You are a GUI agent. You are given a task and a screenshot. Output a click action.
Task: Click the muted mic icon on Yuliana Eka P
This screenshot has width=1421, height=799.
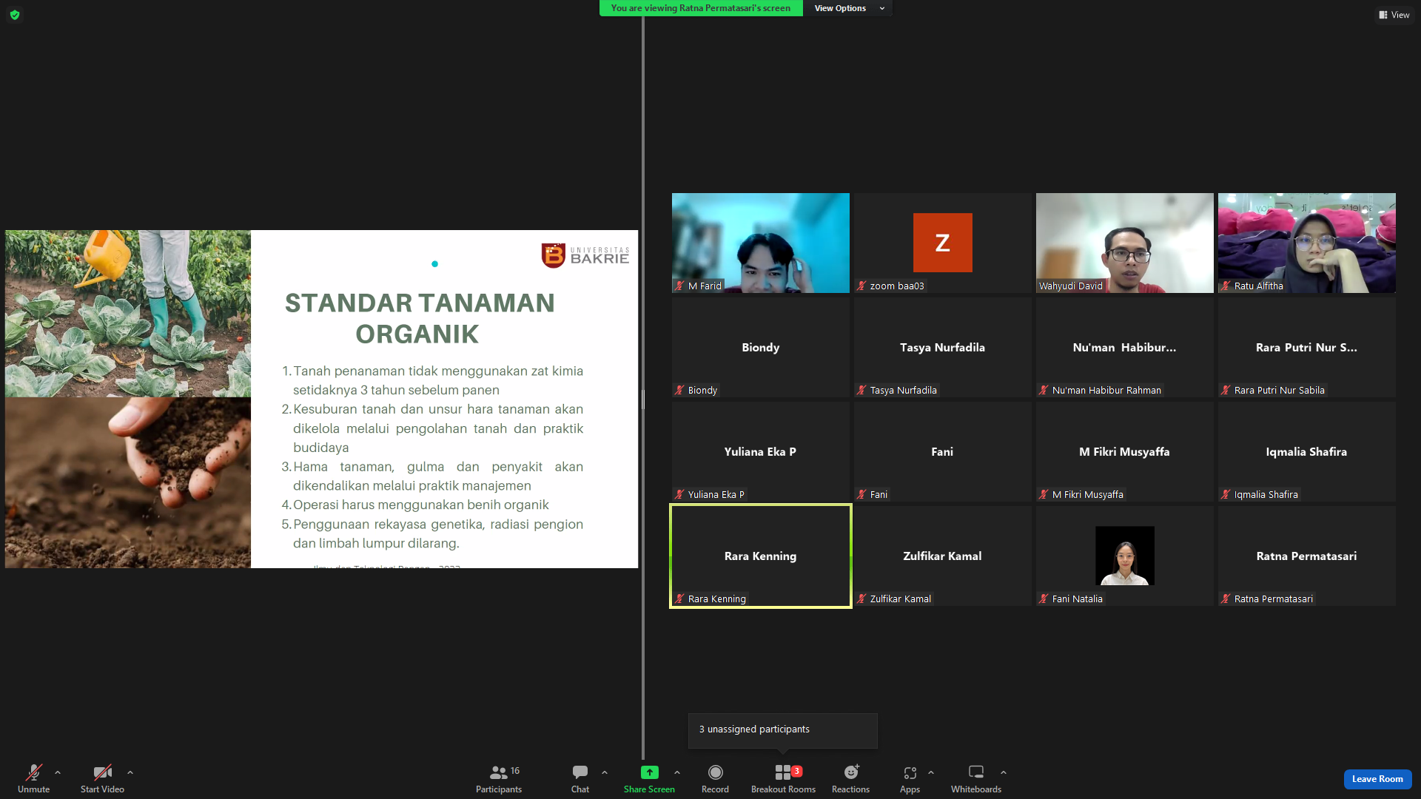pyautogui.click(x=679, y=494)
